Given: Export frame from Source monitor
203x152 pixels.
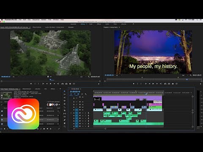Looking at the screenshot, I should (70, 84).
